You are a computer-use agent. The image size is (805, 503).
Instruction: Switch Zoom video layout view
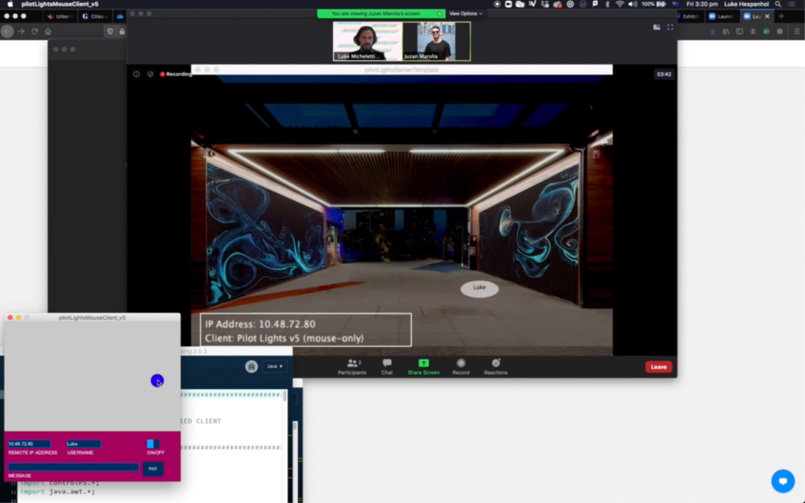(x=656, y=28)
